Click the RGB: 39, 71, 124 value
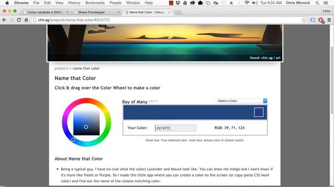Viewport: 334px width, 187px height. [230, 128]
